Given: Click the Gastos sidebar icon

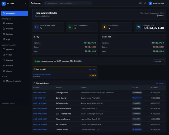Looking at the screenshot, I should click(x=4, y=55).
